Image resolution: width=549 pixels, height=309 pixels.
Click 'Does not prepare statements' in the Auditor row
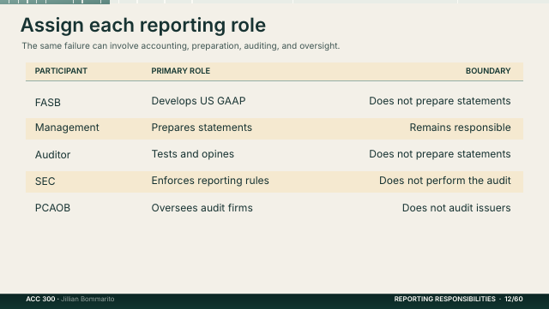(440, 154)
